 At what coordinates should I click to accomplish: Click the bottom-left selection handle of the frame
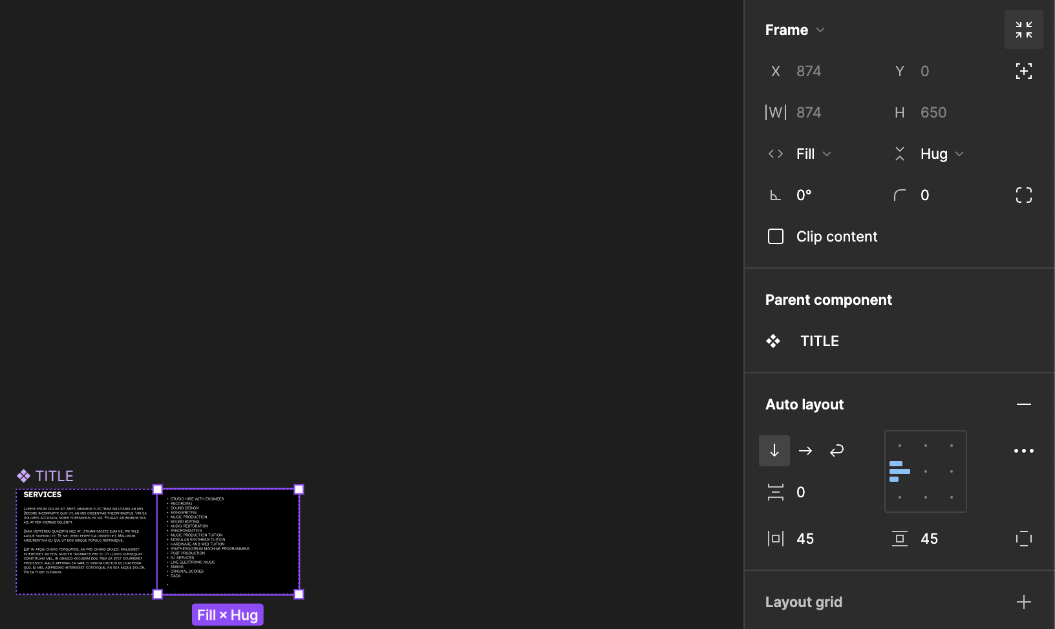tap(158, 594)
